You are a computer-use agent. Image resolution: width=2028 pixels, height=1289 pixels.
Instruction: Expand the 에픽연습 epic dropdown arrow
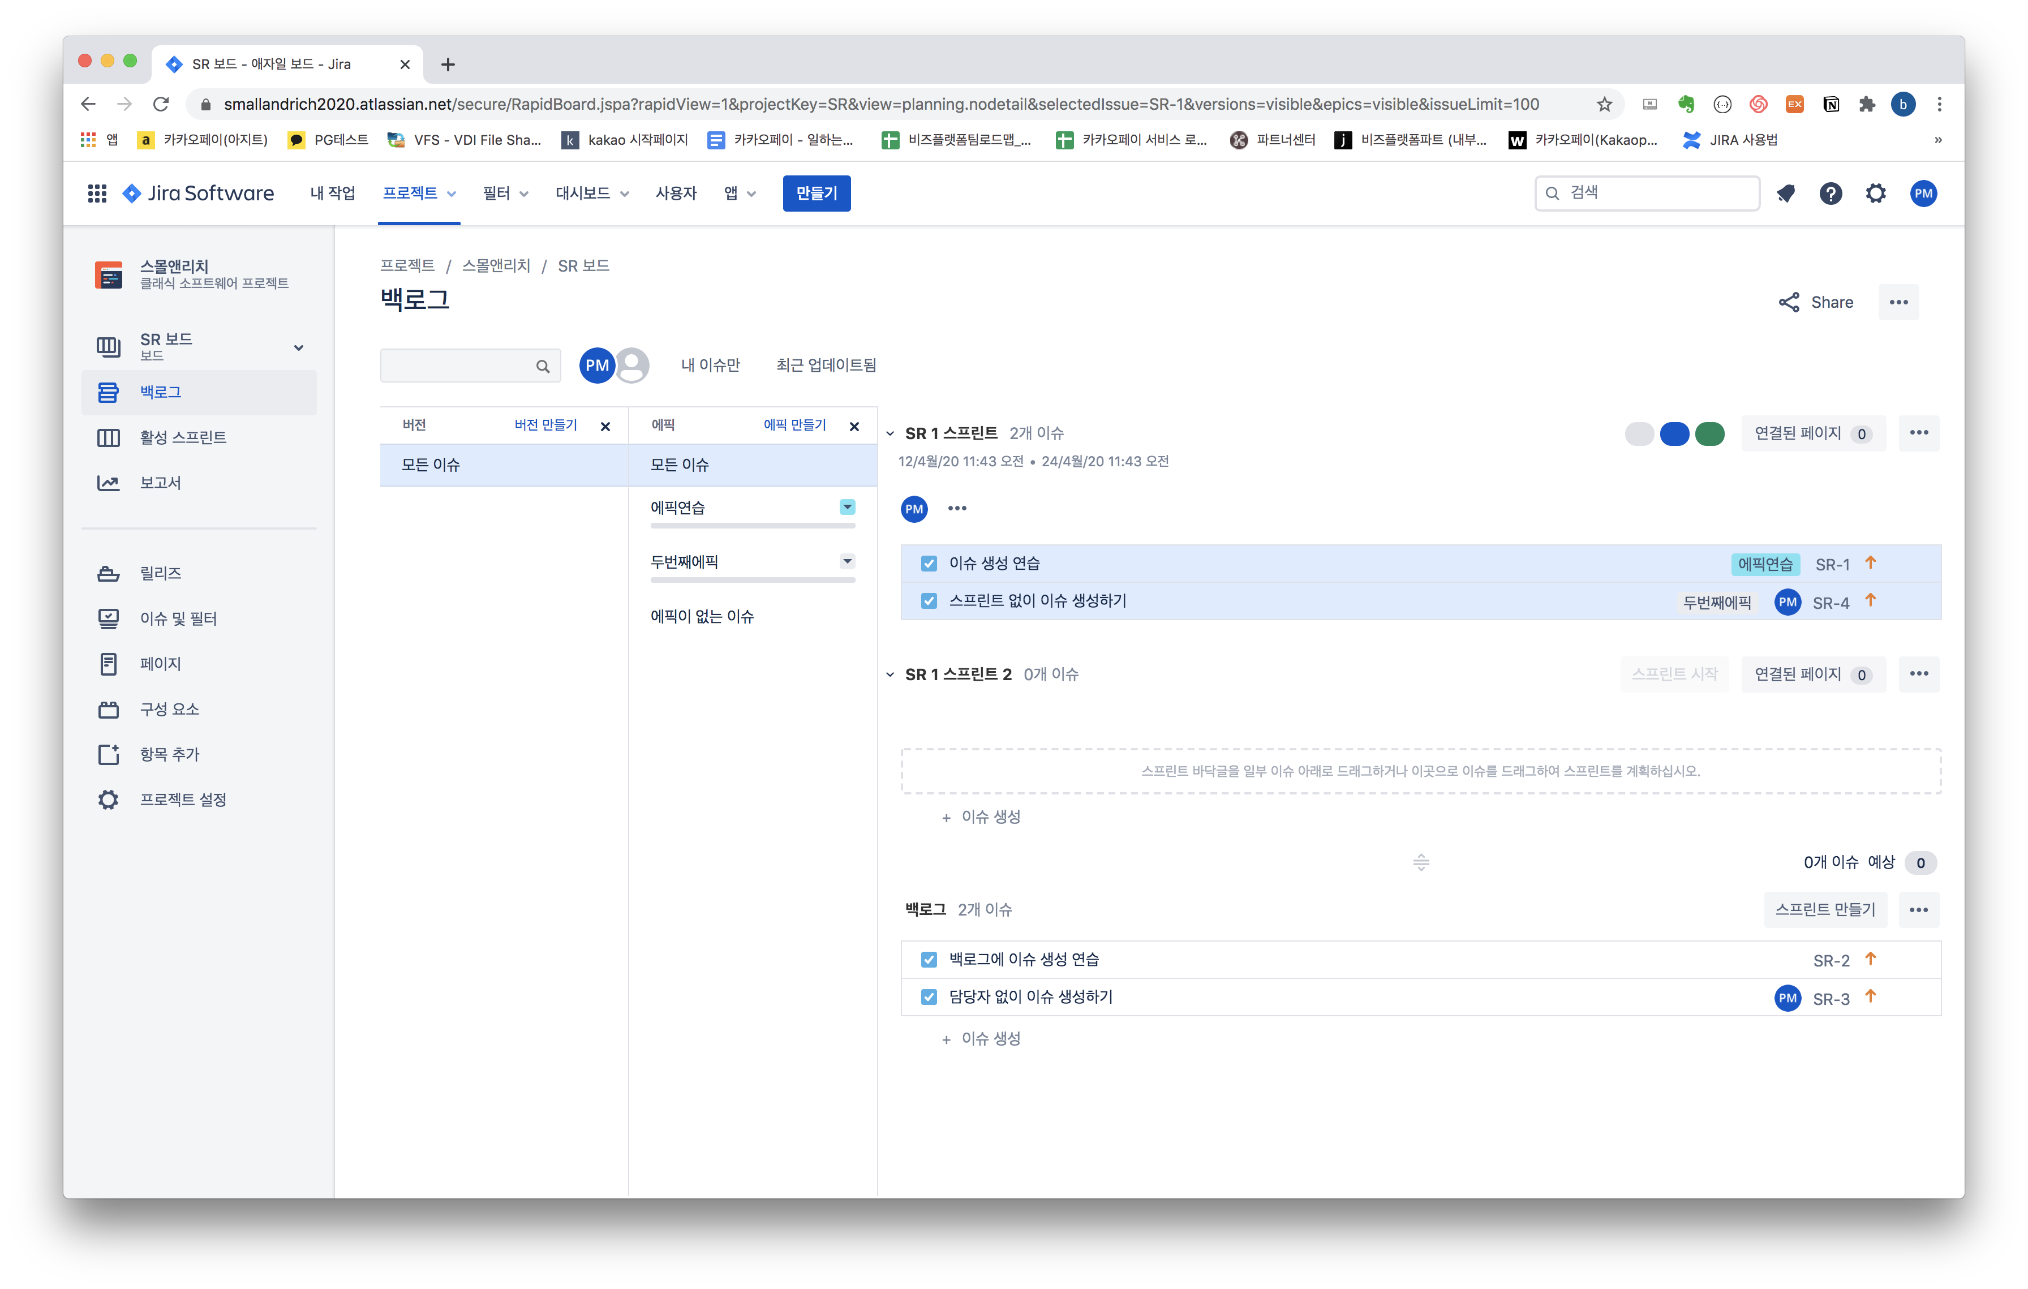847,507
